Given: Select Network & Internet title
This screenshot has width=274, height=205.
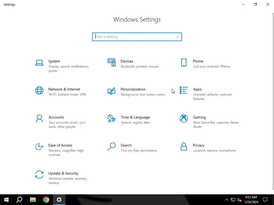Looking at the screenshot, I should tap(64, 89).
